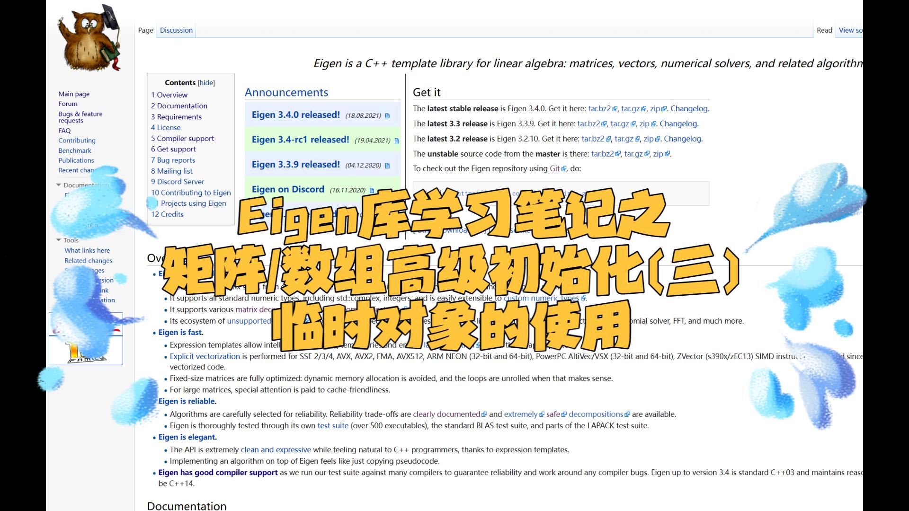
Task: Open Explicit vectorization link
Action: pyautogui.click(x=205, y=356)
